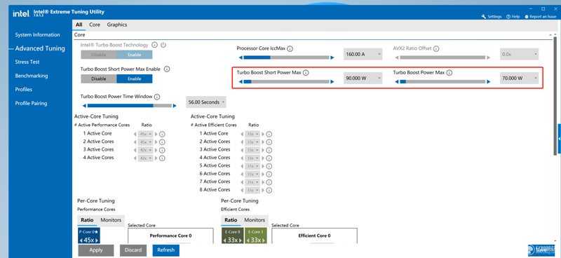Increase Turbo Boost Power Time Window right arrow

coord(175,106)
